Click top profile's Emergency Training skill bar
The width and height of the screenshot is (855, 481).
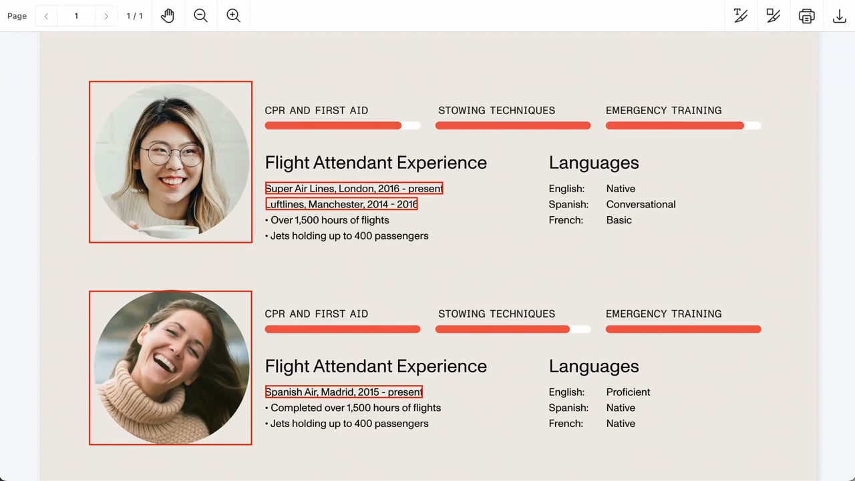click(683, 125)
